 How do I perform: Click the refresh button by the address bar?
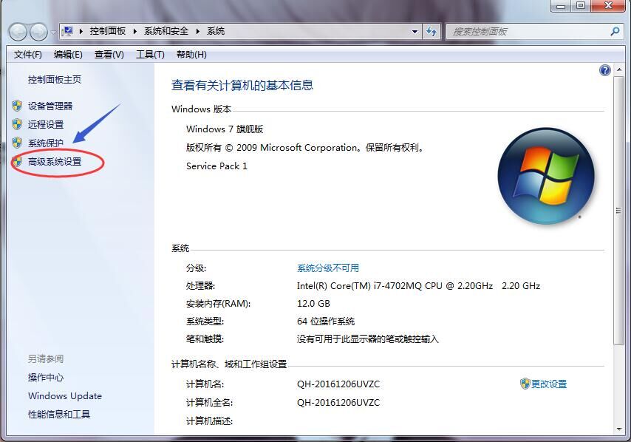pos(432,31)
